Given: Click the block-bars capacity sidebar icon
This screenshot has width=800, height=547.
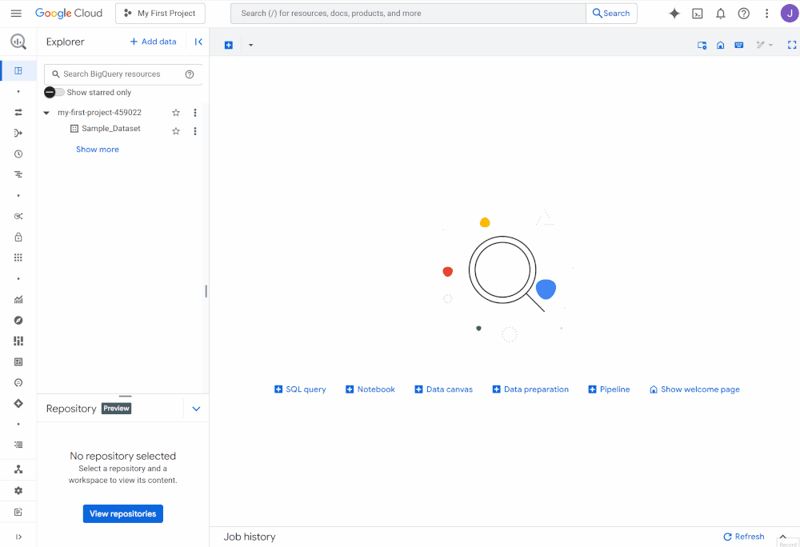Looking at the screenshot, I should click(x=18, y=341).
